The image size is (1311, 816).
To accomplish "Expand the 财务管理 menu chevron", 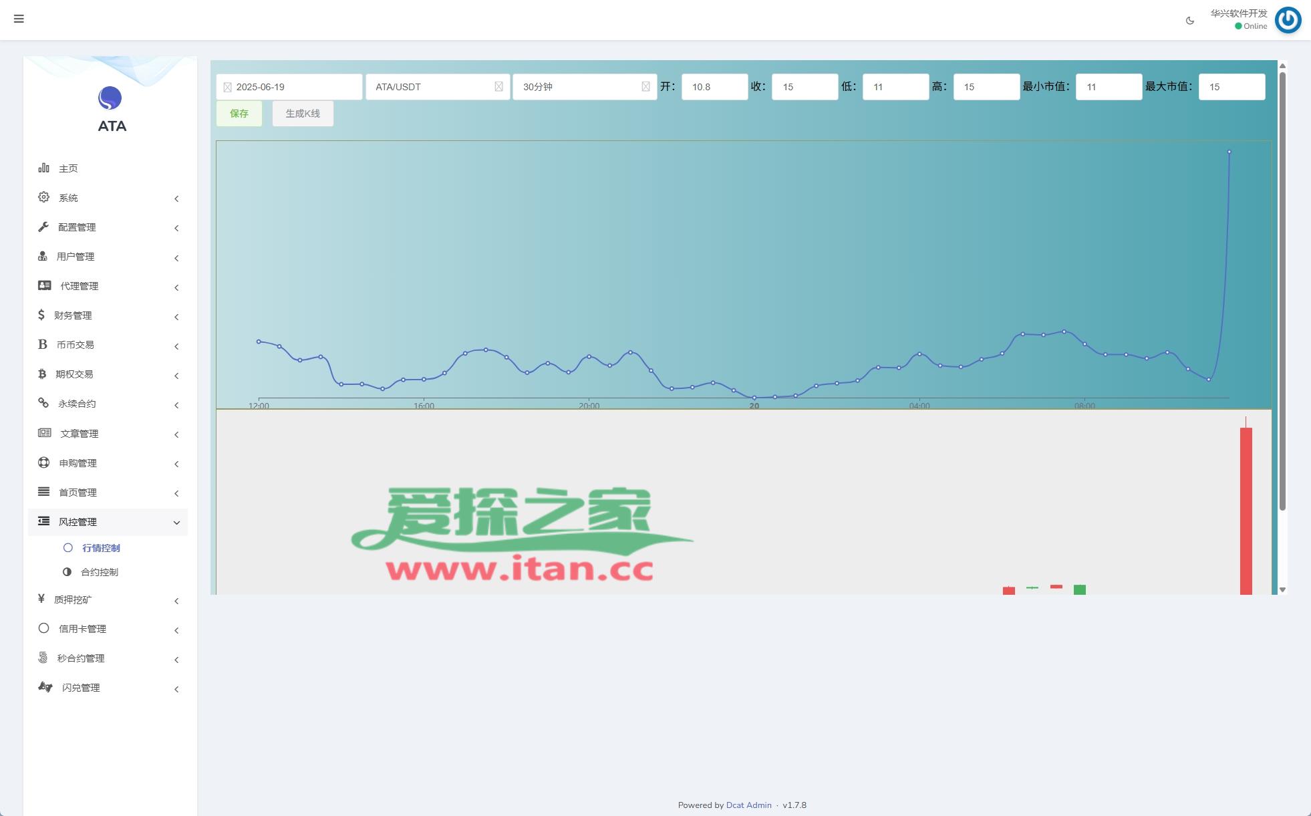I will (x=176, y=317).
